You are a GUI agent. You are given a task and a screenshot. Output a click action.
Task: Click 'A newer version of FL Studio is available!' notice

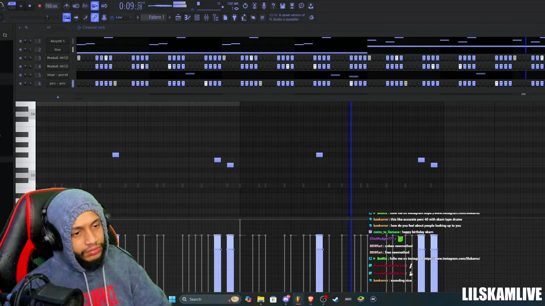coord(287,17)
